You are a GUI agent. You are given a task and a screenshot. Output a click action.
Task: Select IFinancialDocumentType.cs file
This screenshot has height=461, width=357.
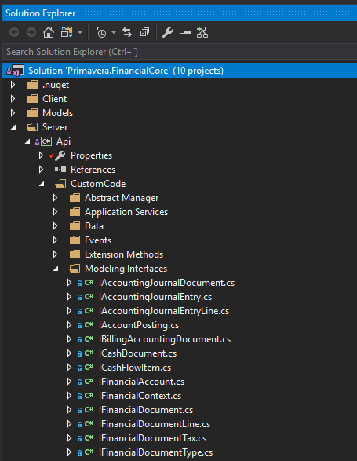pyautogui.click(x=155, y=452)
